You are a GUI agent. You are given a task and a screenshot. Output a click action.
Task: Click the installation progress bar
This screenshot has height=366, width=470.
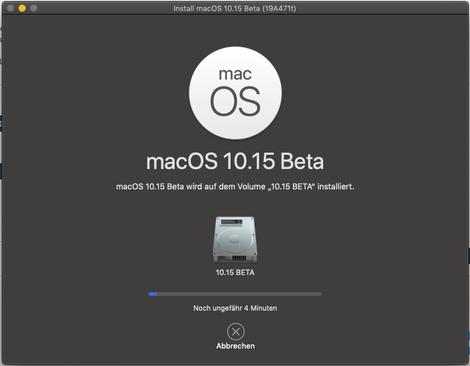point(235,294)
